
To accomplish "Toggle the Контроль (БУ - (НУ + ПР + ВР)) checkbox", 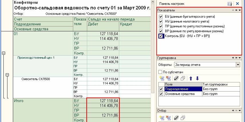I will tap(161, 36).
